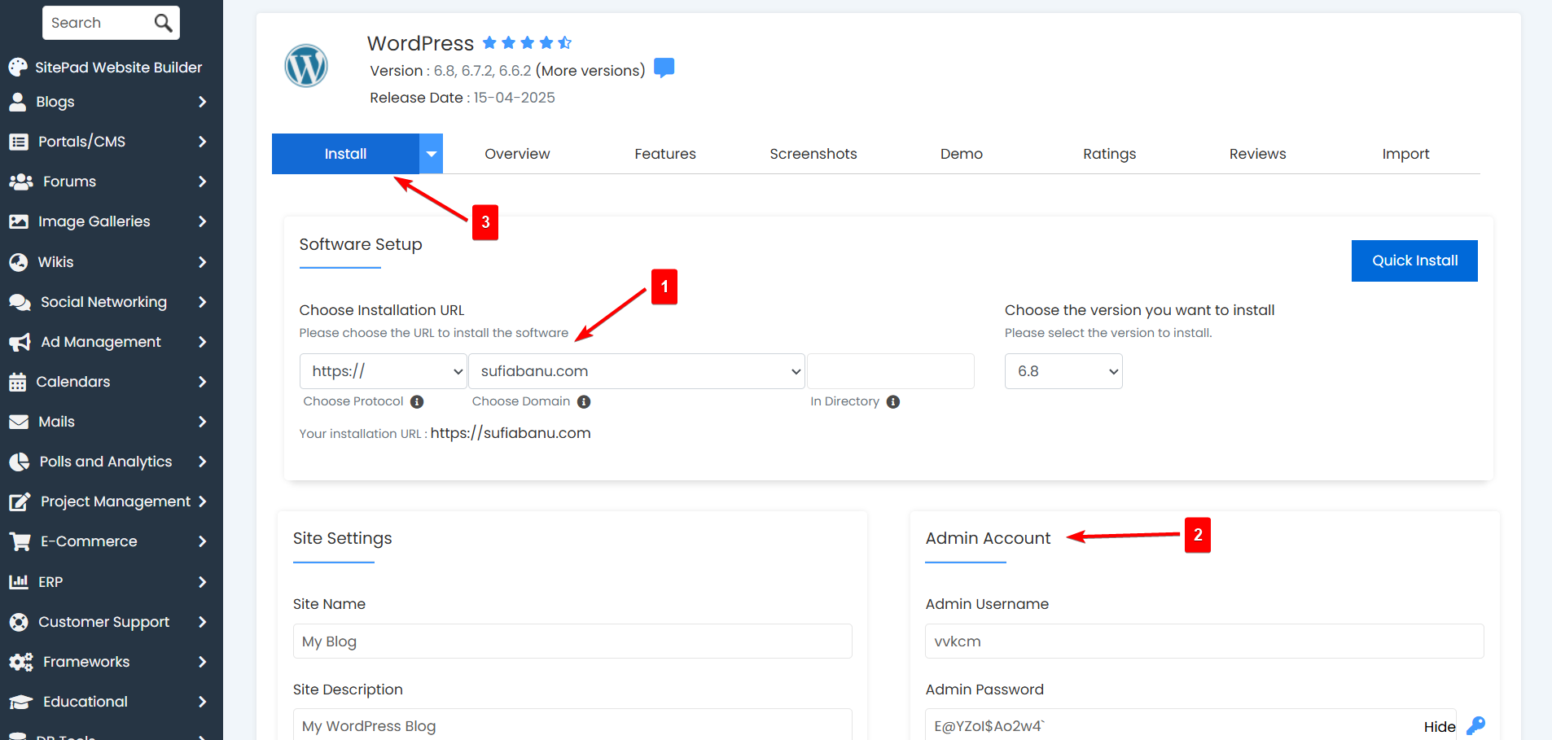1552x740 pixels.
Task: Click the Choose Protocol info icon
Action: click(x=417, y=401)
